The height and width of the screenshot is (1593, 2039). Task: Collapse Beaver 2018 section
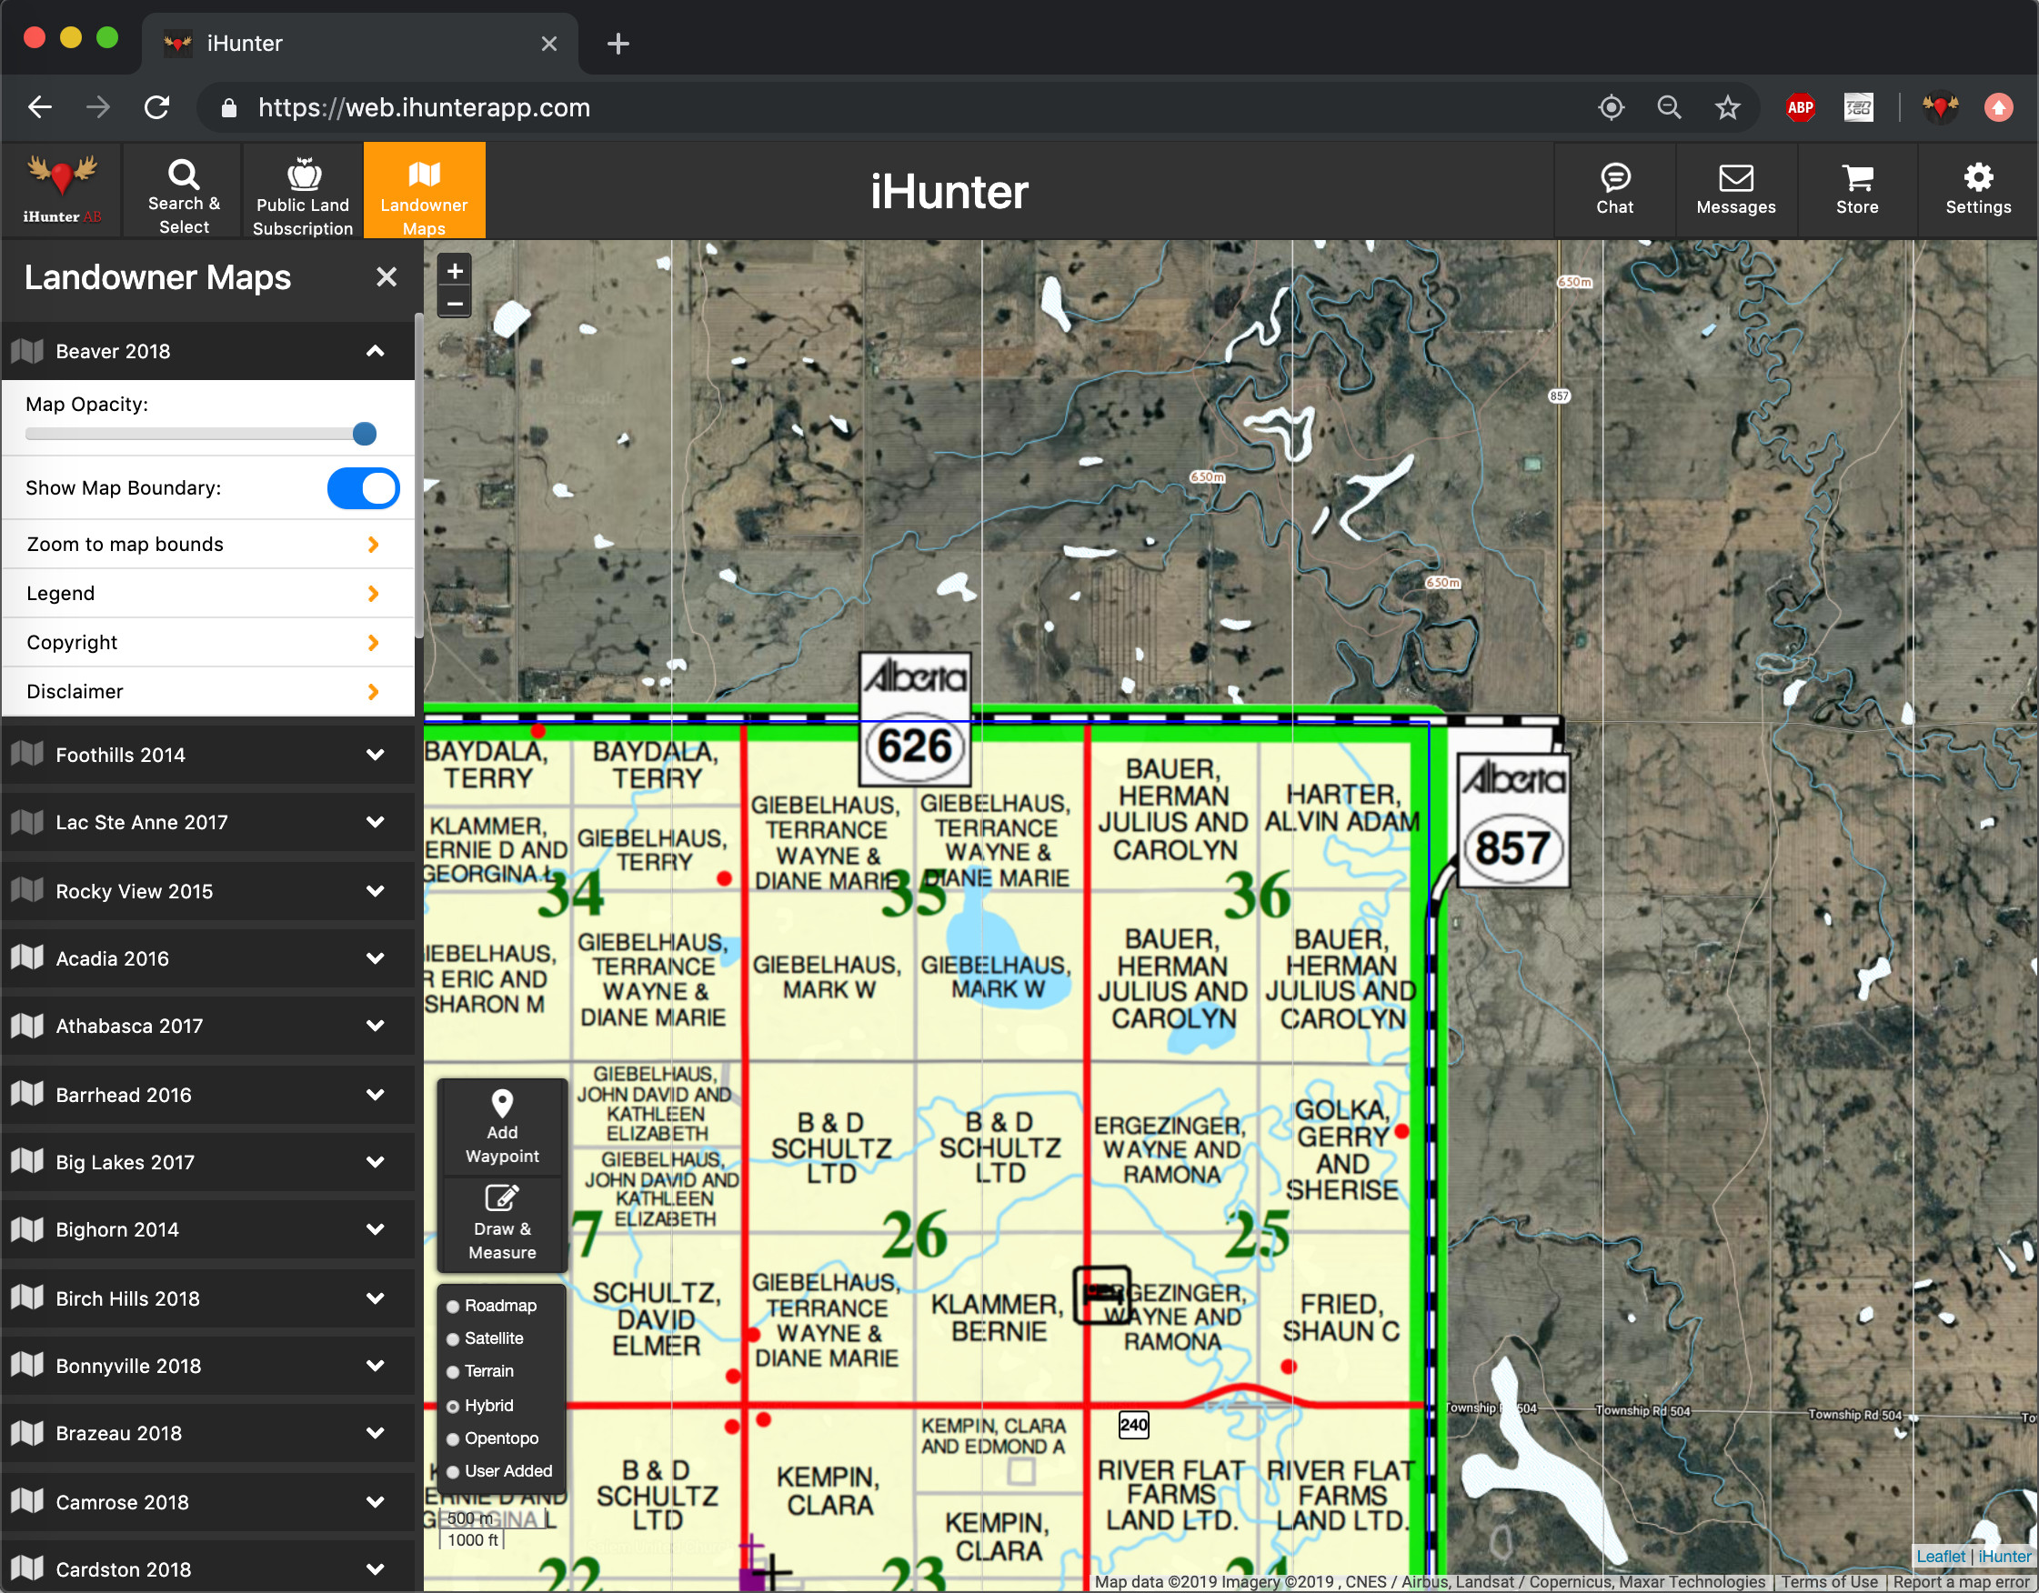click(x=376, y=351)
